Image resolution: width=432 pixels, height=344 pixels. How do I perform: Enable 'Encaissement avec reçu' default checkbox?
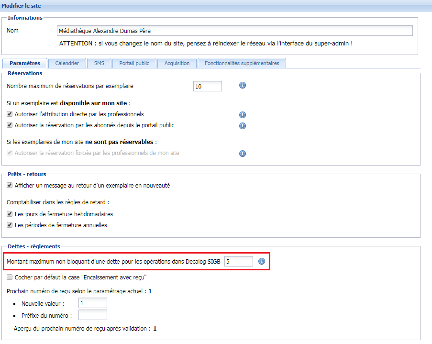click(x=9, y=277)
